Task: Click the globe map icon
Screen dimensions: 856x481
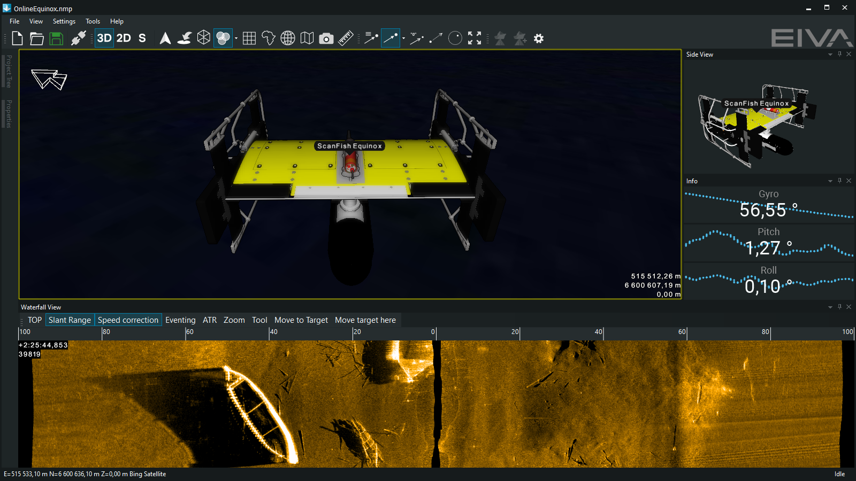Action: [x=288, y=38]
